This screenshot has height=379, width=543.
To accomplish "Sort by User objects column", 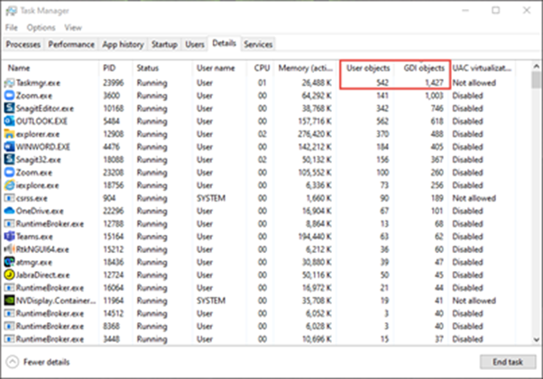I will [366, 68].
